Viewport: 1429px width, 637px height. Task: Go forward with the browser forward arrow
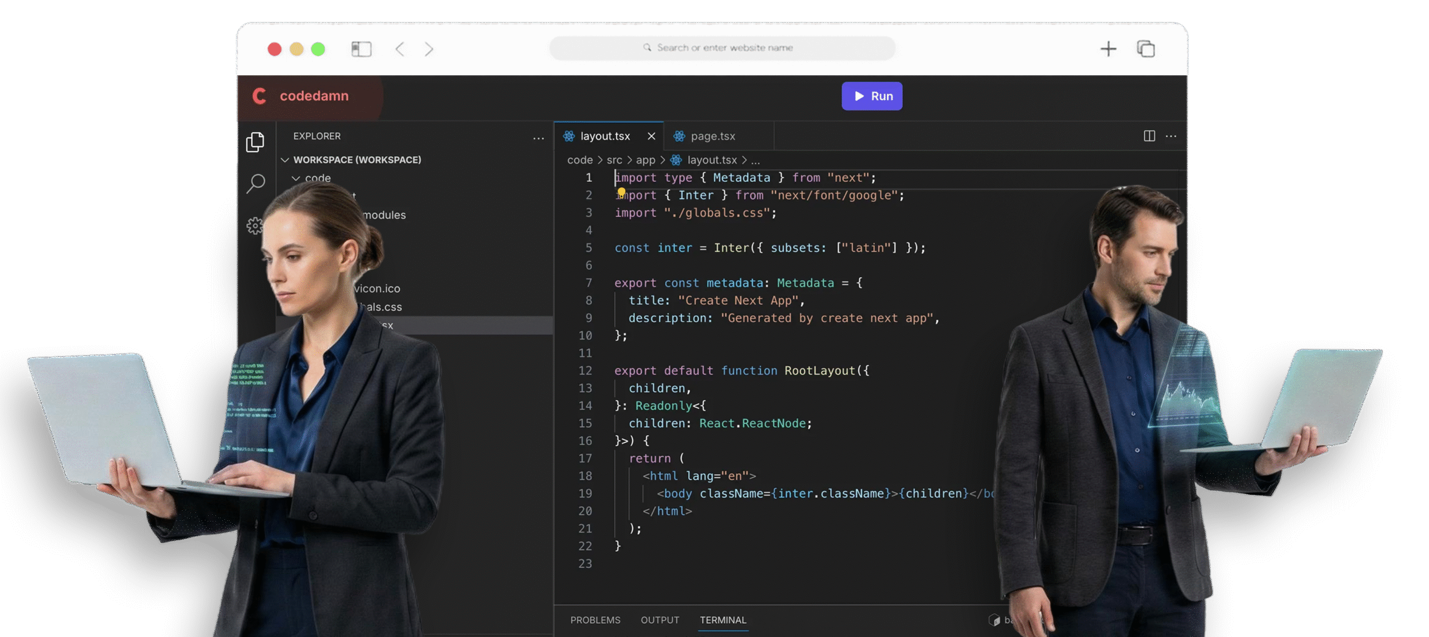429,49
